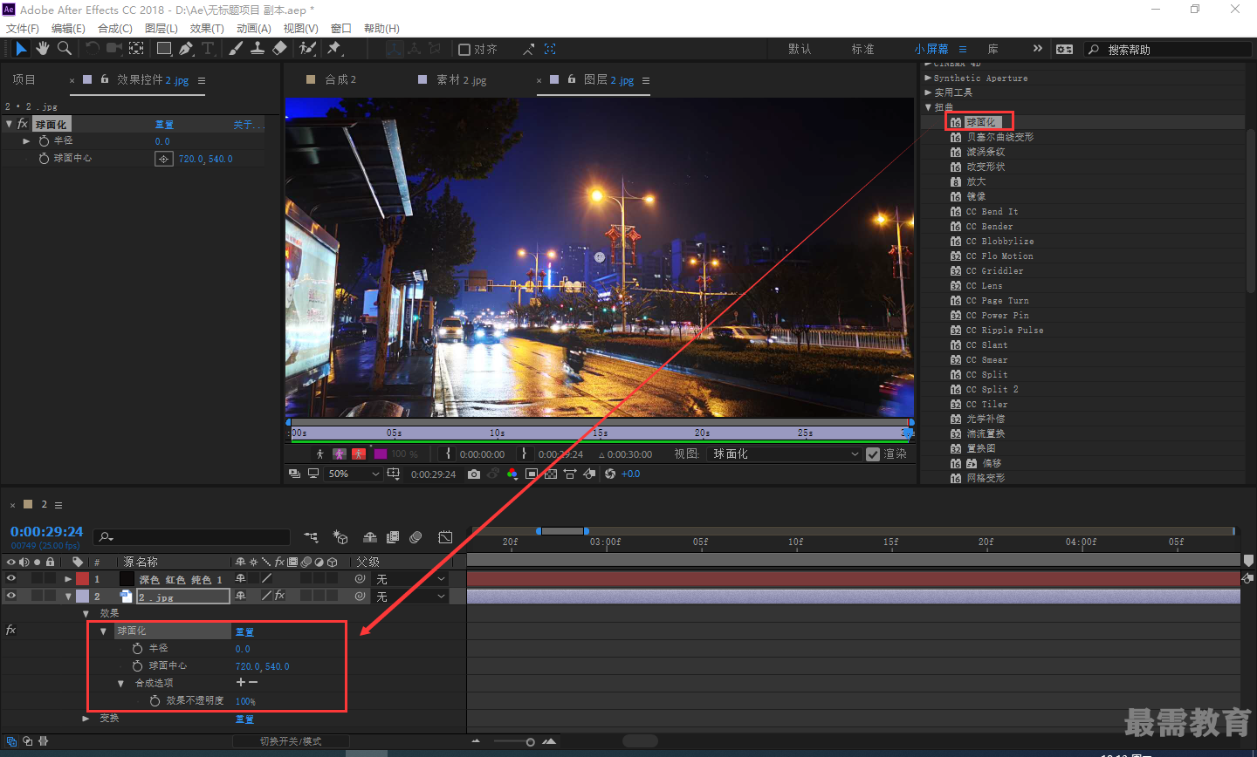This screenshot has height=757, width=1257.
Task: Open Show Channel color management icon
Action: (512, 474)
